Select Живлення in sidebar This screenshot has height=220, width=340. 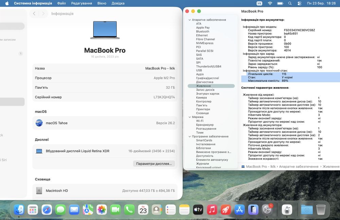tap(211, 86)
